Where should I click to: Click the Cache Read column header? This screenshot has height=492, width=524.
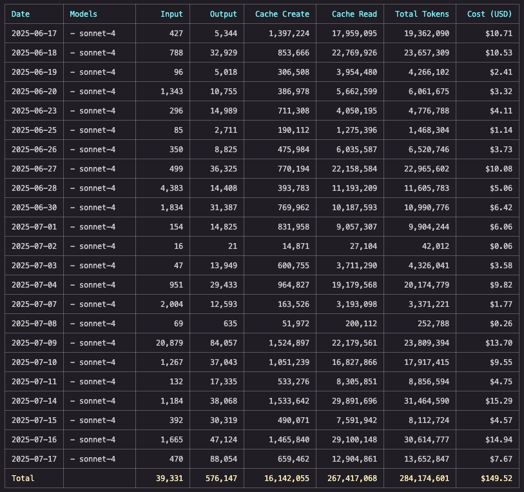354,14
